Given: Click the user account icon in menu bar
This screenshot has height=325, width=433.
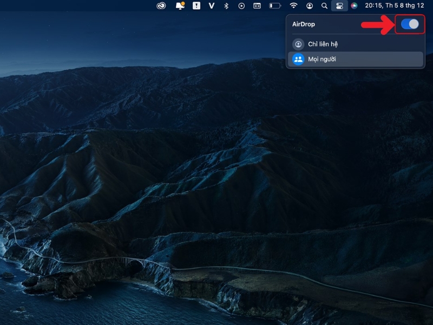Looking at the screenshot, I should tap(310, 5).
